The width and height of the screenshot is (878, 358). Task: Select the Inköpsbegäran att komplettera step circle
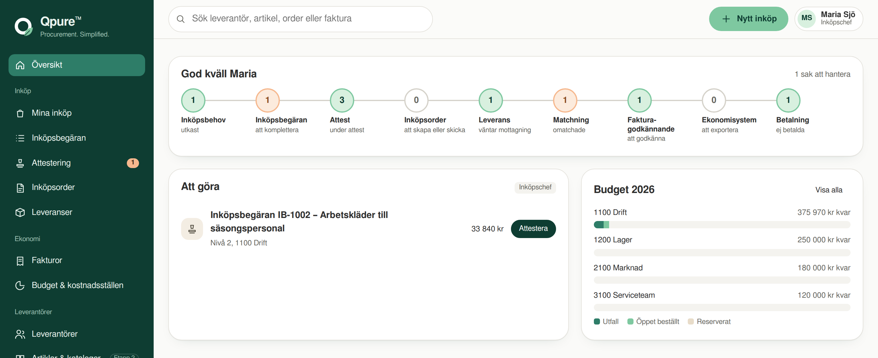[267, 100]
